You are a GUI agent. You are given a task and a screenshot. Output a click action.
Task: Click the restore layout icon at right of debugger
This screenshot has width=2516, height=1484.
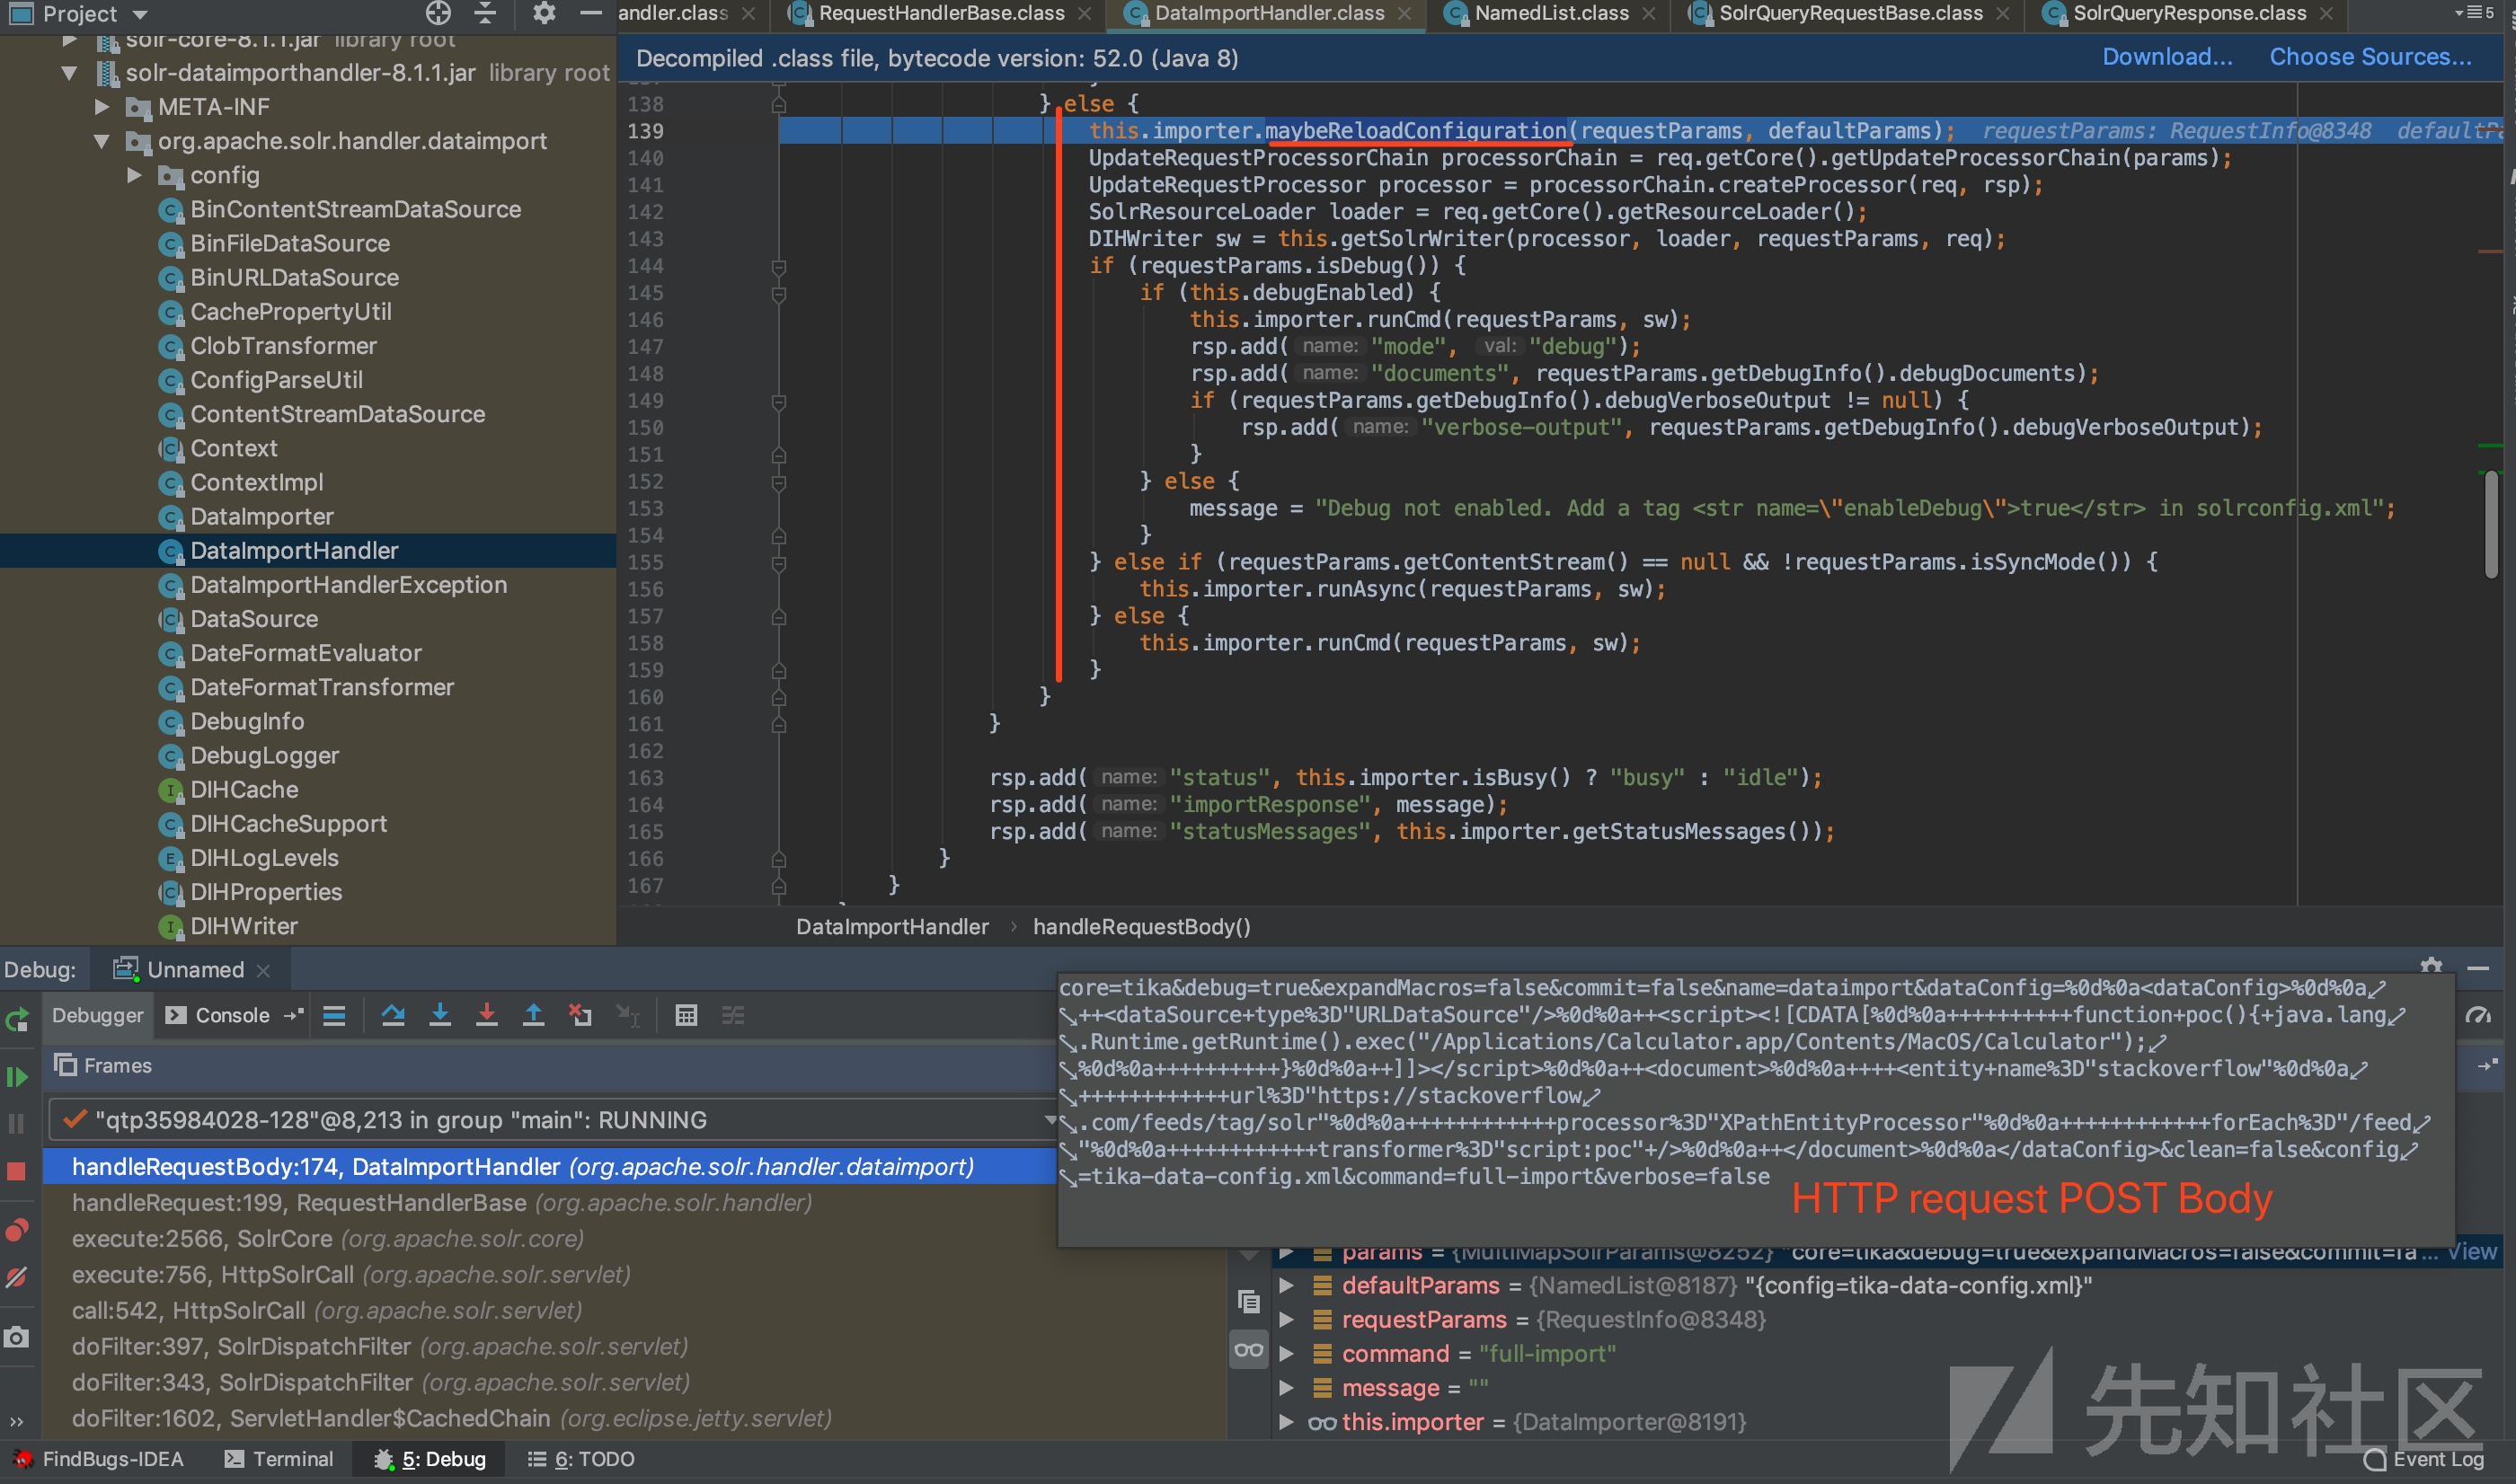[x=2488, y=1066]
